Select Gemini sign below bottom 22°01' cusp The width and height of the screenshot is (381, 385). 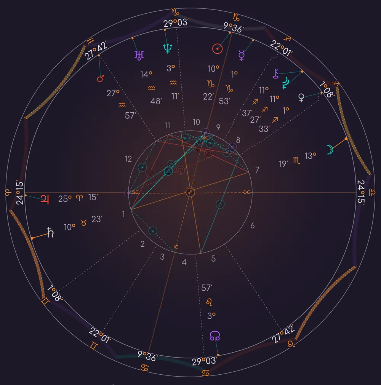pos(94,346)
